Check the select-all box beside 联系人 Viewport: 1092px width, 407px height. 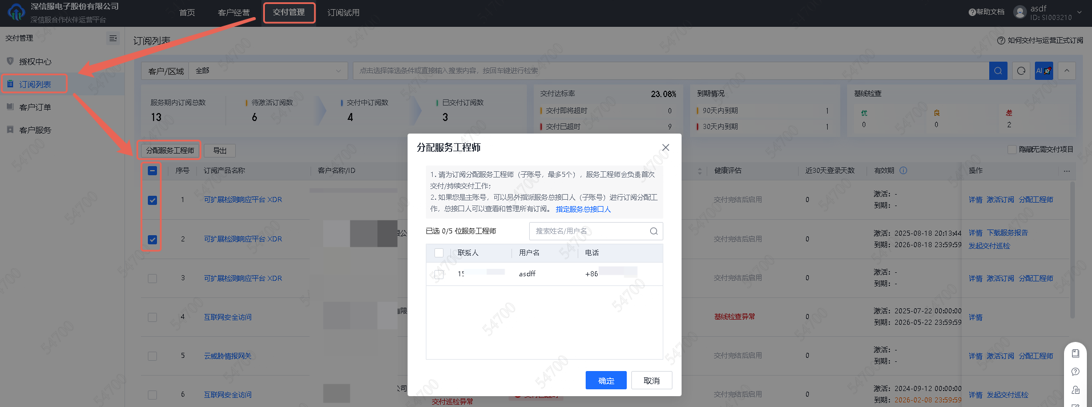coord(439,253)
